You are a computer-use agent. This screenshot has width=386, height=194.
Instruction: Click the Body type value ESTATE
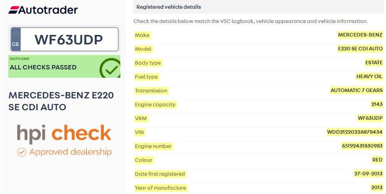374,63
